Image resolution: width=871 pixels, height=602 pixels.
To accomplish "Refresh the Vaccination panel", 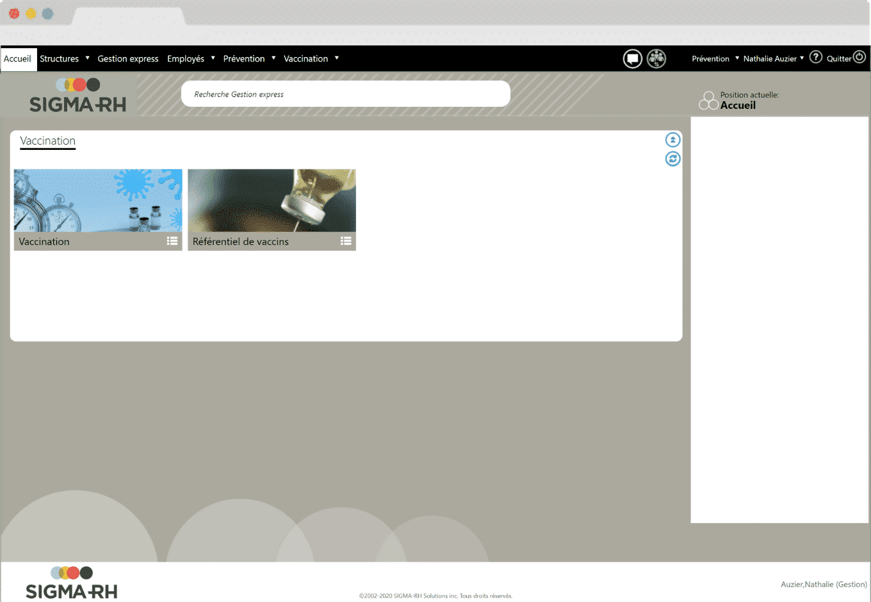I will tap(672, 159).
